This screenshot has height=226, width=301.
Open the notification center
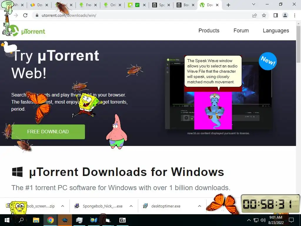291,220
